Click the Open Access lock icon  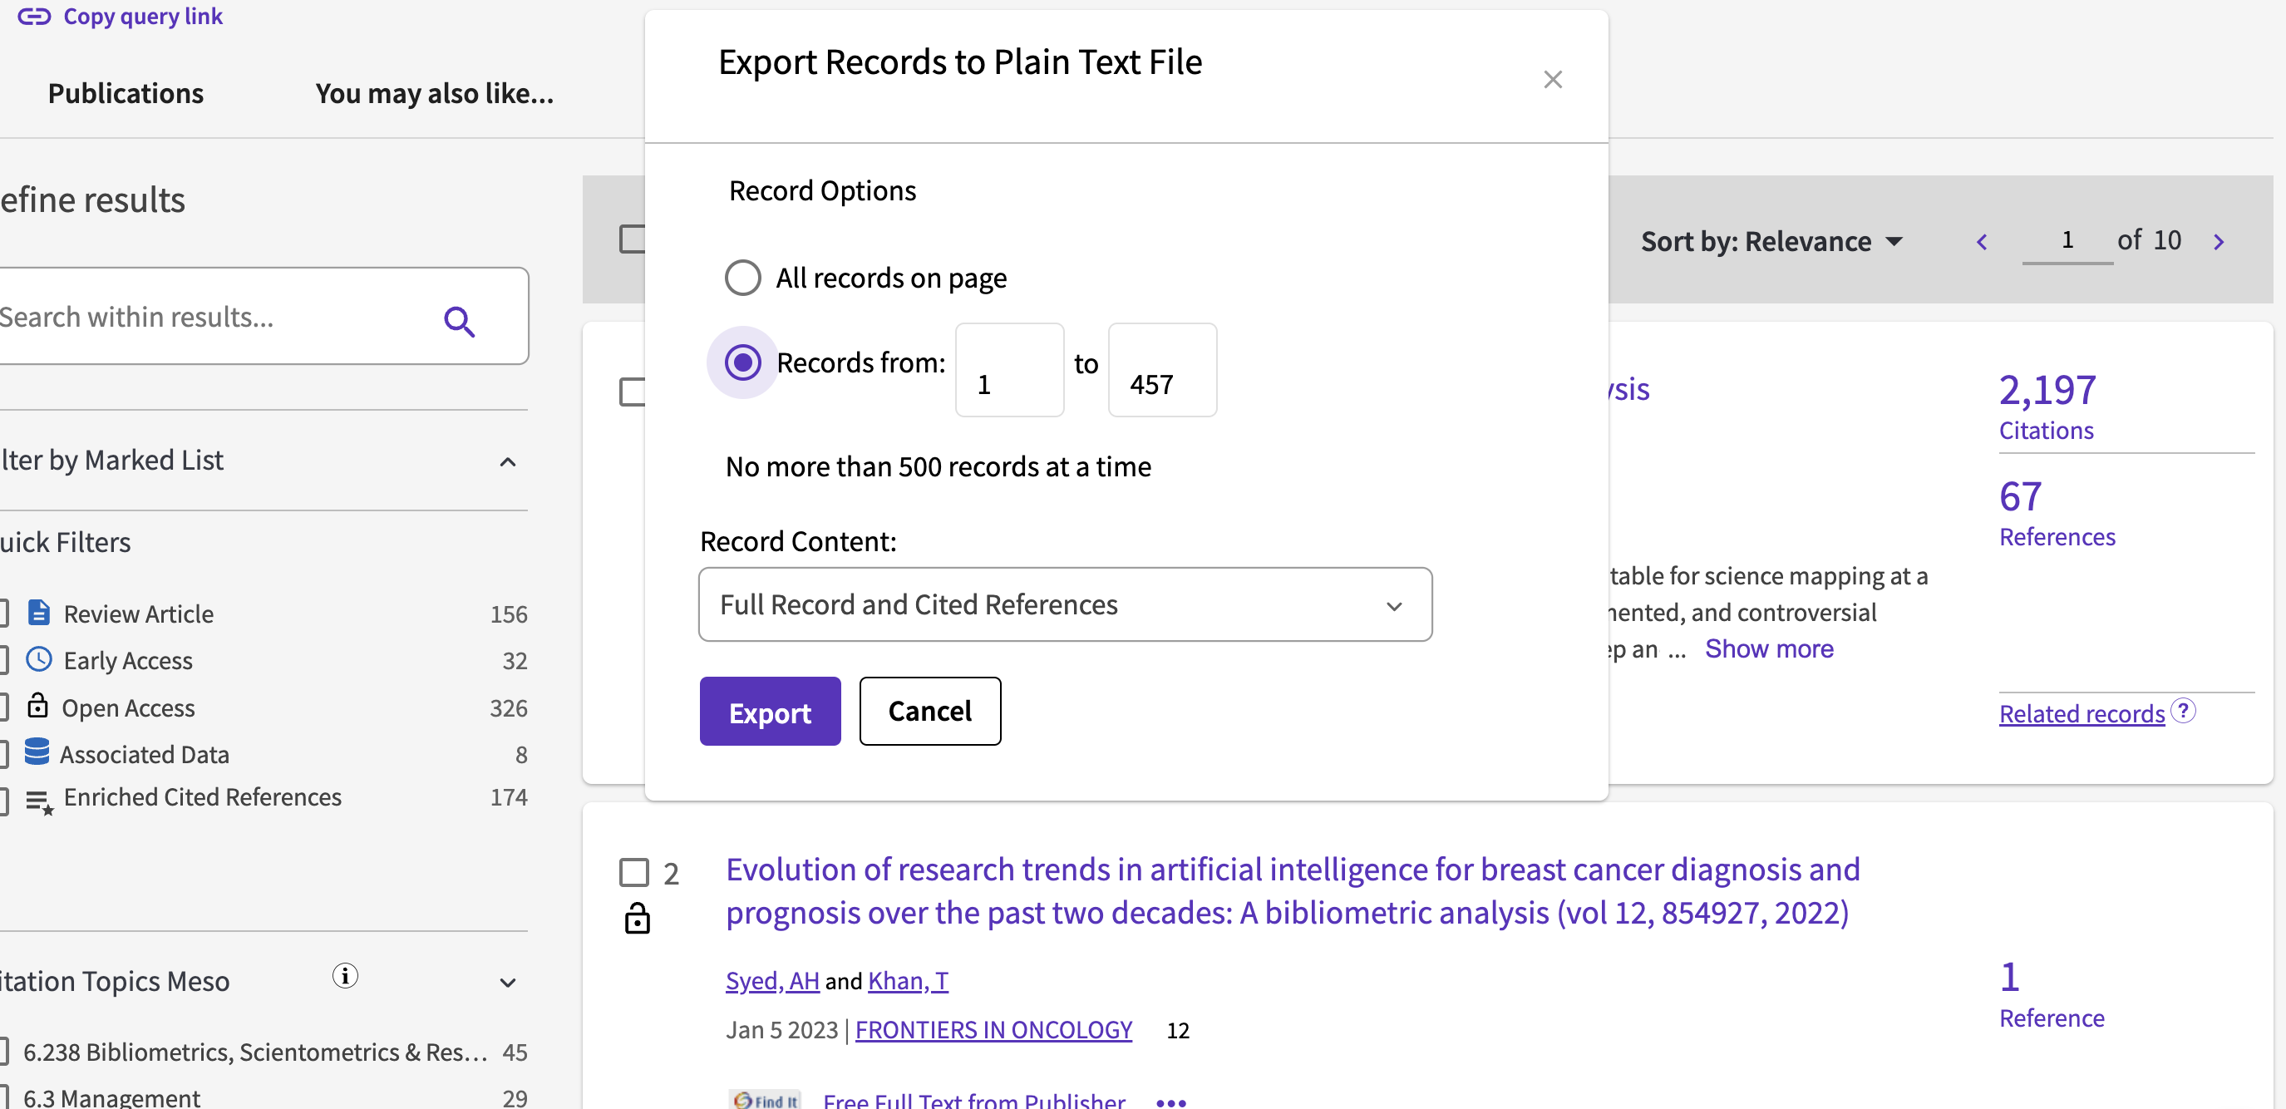[x=37, y=707]
